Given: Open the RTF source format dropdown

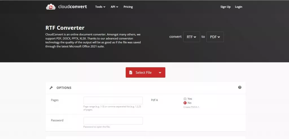Looking at the screenshot, I should tap(192, 37).
